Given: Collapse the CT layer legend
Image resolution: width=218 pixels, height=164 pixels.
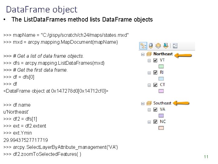Looking at the screenshot, I should click(x=149, y=85).
